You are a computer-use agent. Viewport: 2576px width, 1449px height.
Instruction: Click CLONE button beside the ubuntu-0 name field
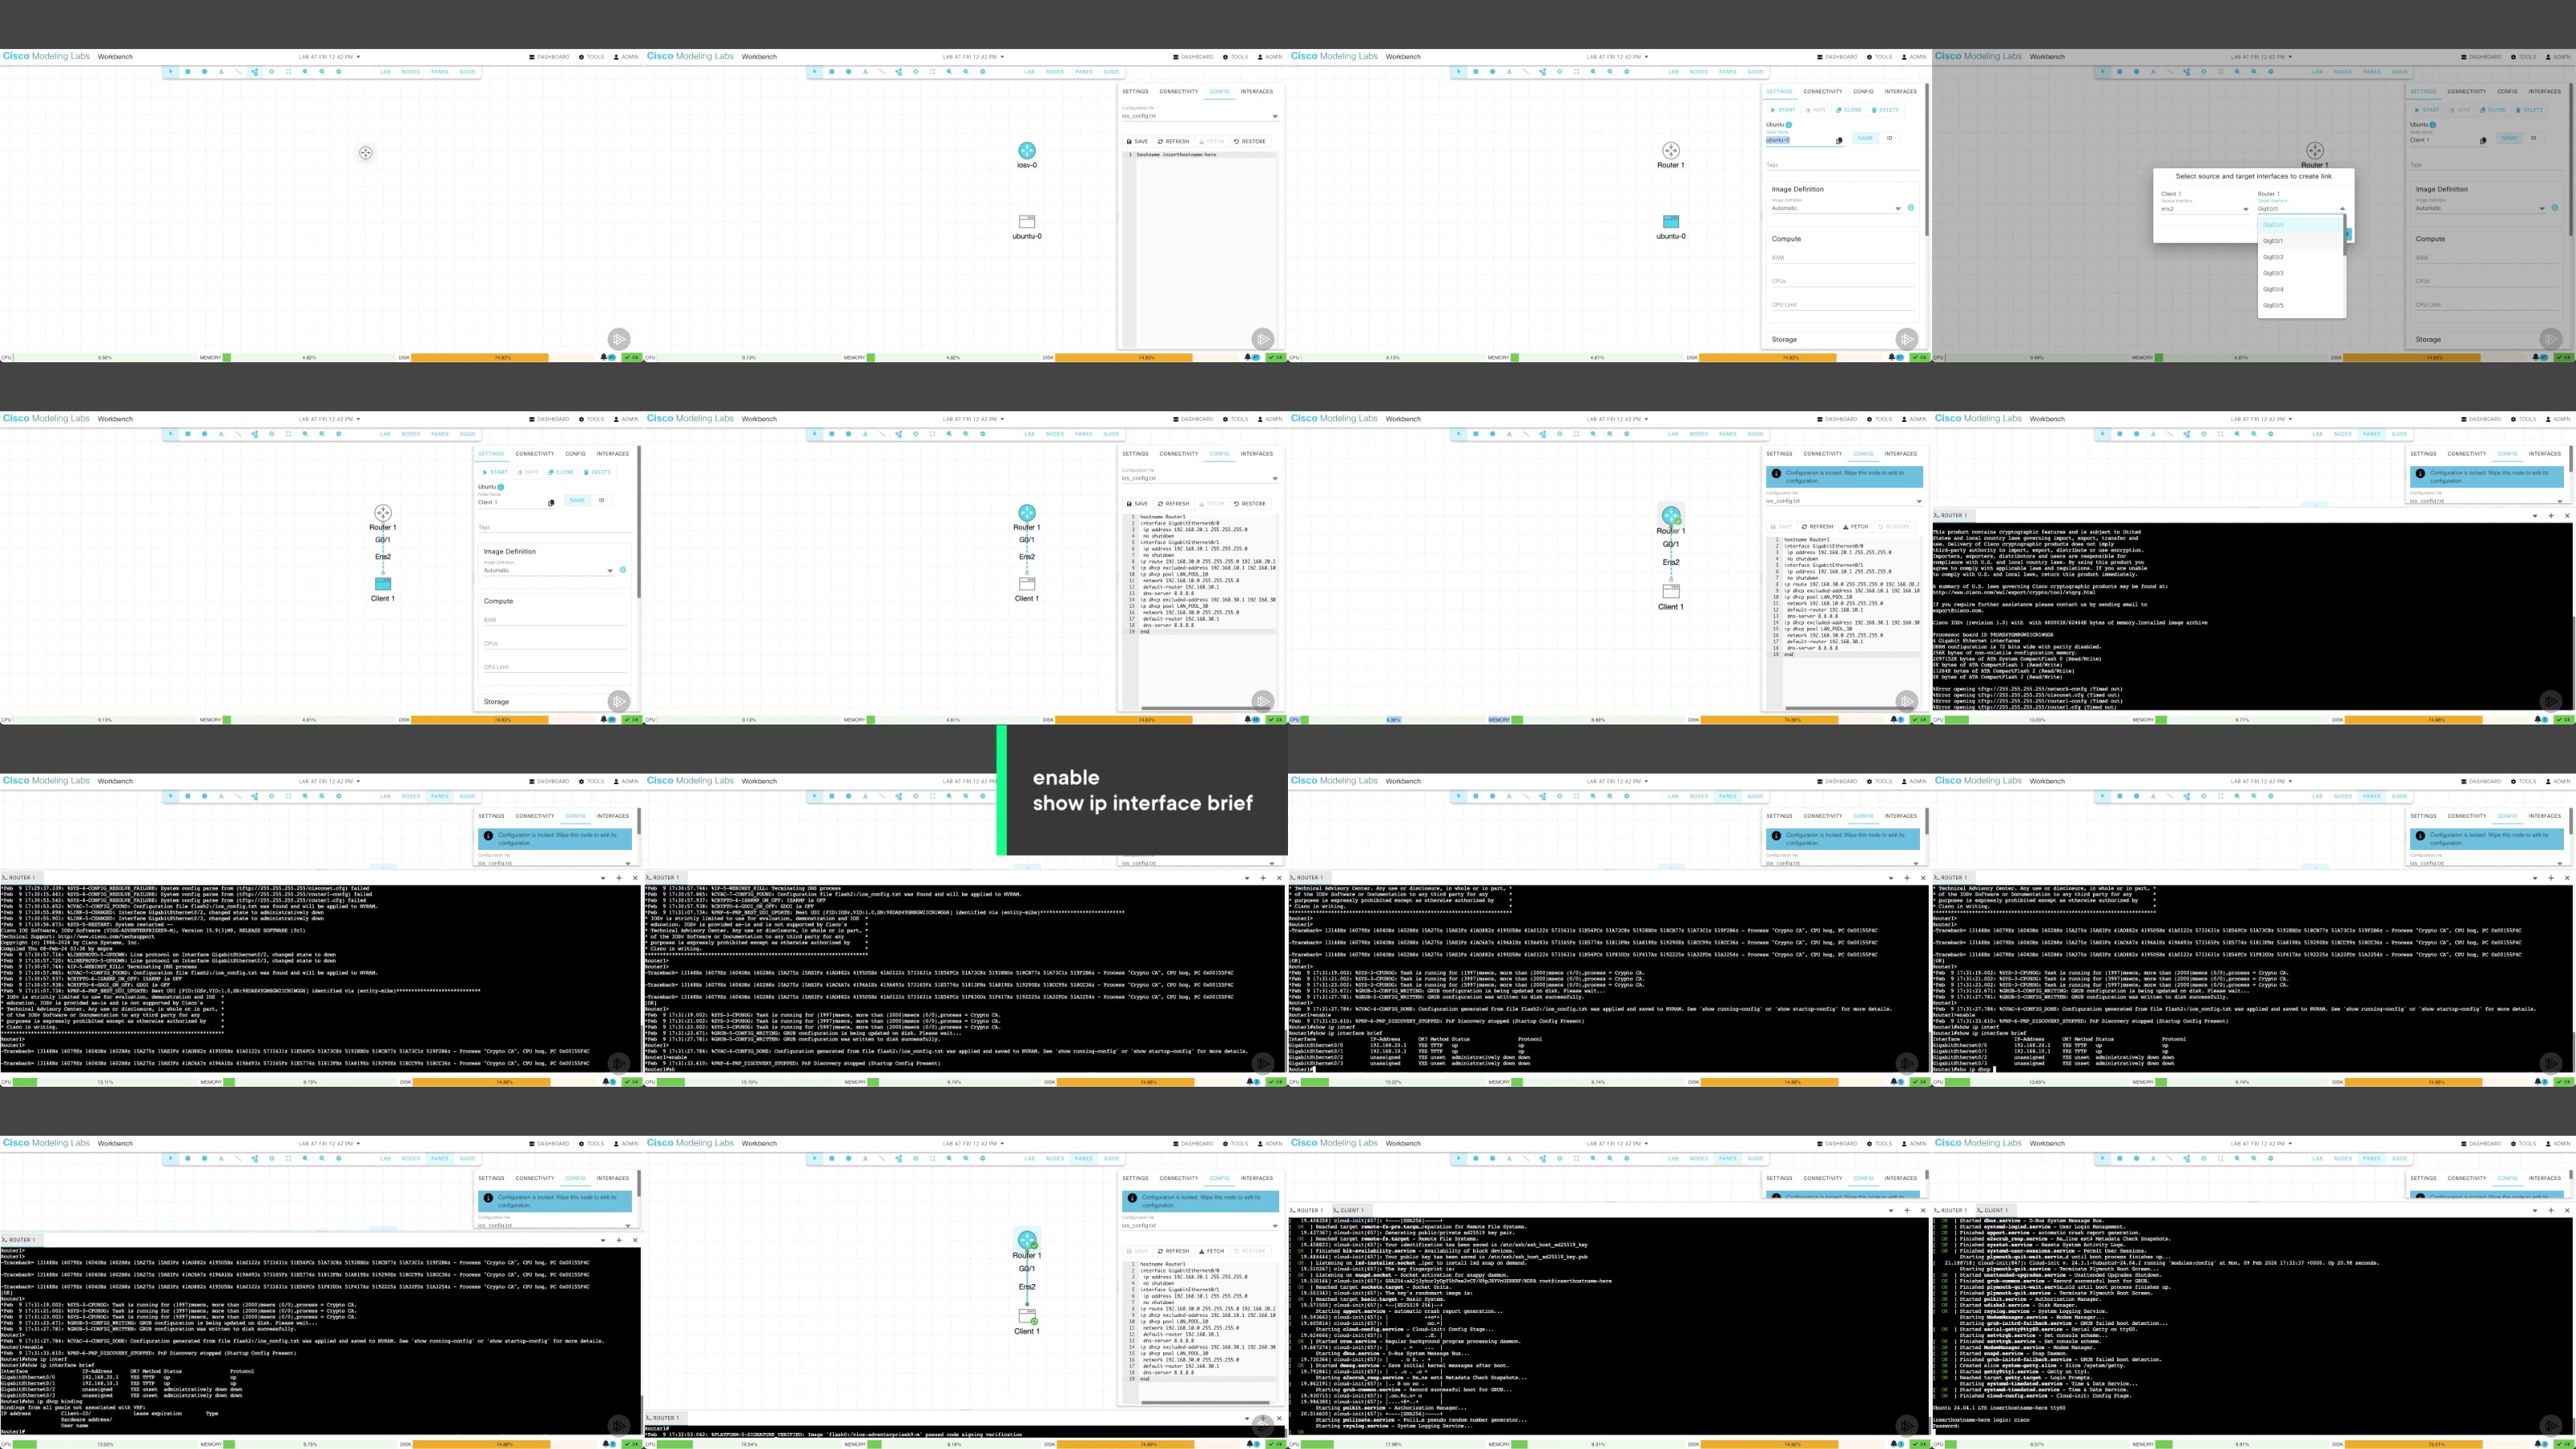1849,110
